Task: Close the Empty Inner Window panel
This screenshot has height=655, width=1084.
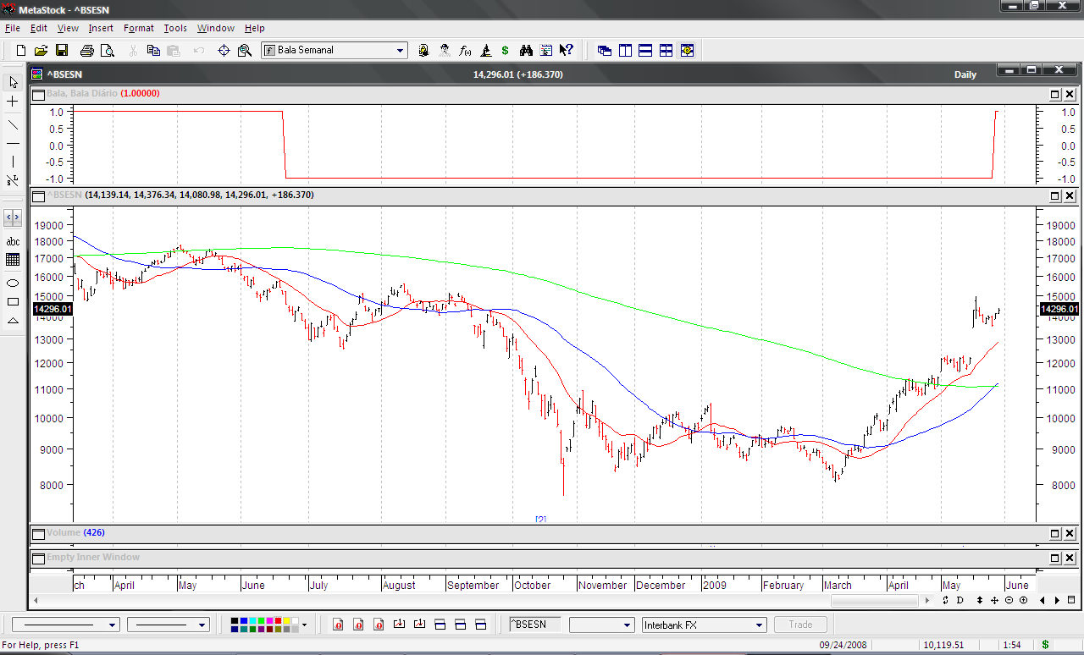Action: 1070,559
